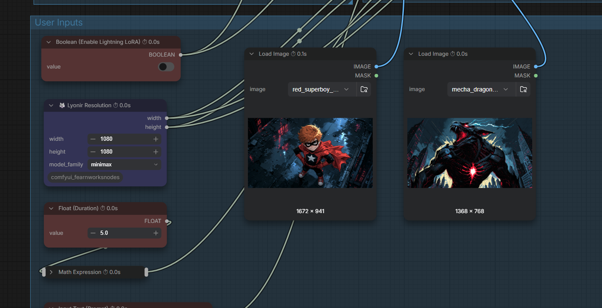Click the 1672 × 941 dimensions text

(310, 211)
